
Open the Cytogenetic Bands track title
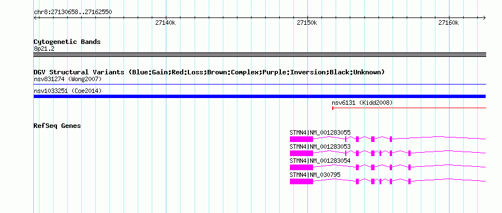67,42
